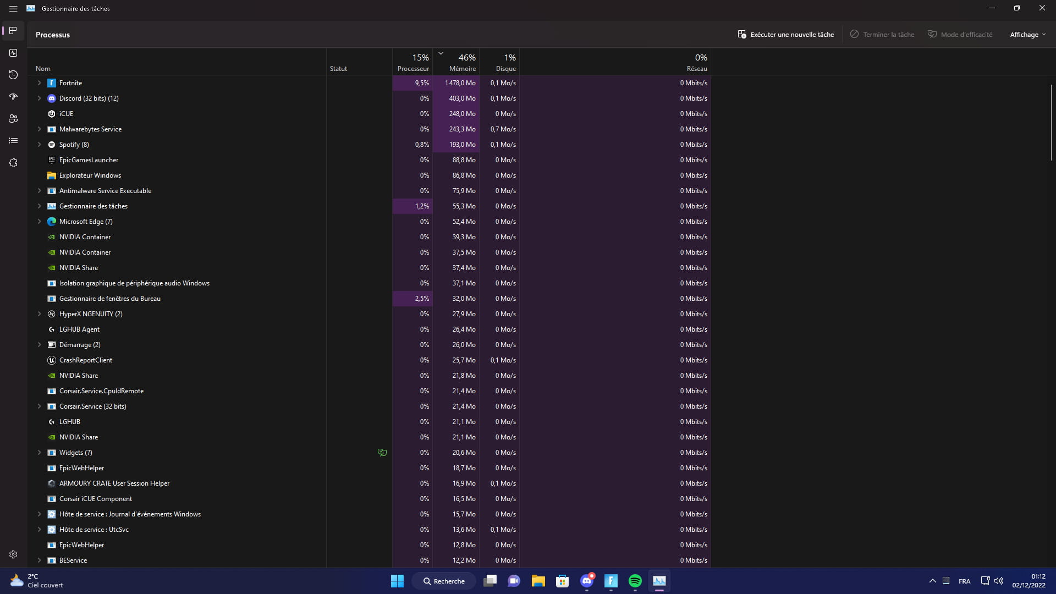Click the Spotify process icon
The width and height of the screenshot is (1056, 594).
[x=52, y=145]
